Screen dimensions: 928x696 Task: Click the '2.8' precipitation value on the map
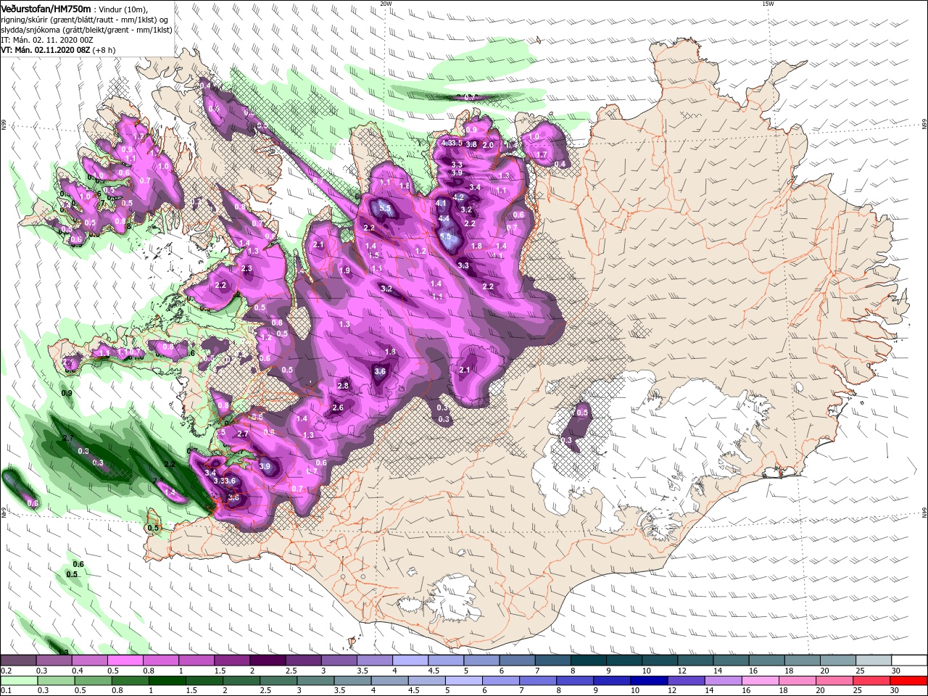(x=344, y=385)
